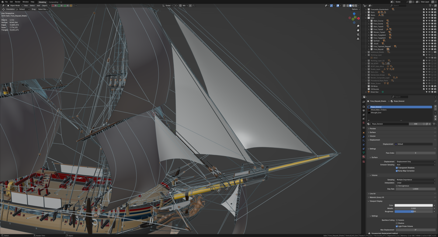The height and width of the screenshot is (237, 438).
Task: Open the World properties tab icon
Action: (363, 123)
